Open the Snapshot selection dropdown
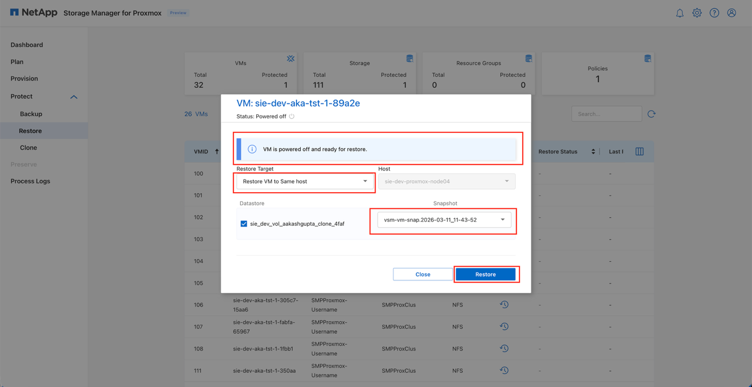The height and width of the screenshot is (387, 752). tap(443, 219)
